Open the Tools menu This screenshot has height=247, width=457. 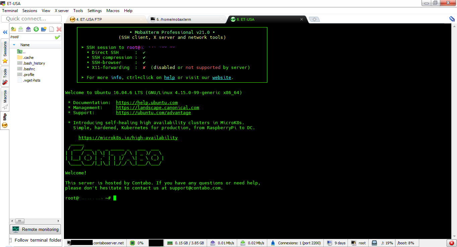pos(78,11)
